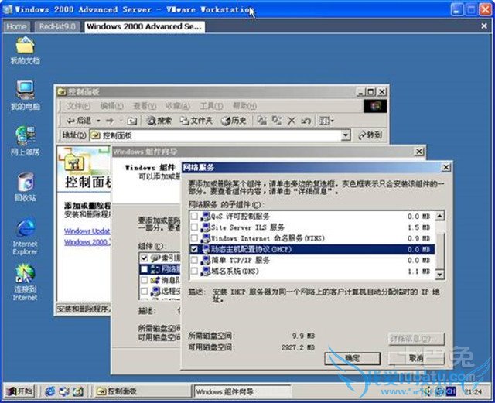Click the Copy To toolbar icon
The width and height of the screenshot is (495, 403).
click(x=277, y=121)
